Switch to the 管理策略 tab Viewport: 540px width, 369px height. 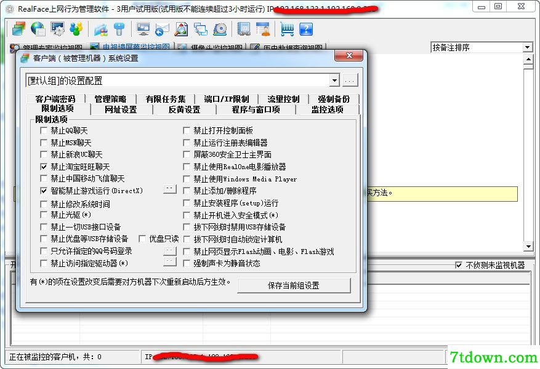111,99
